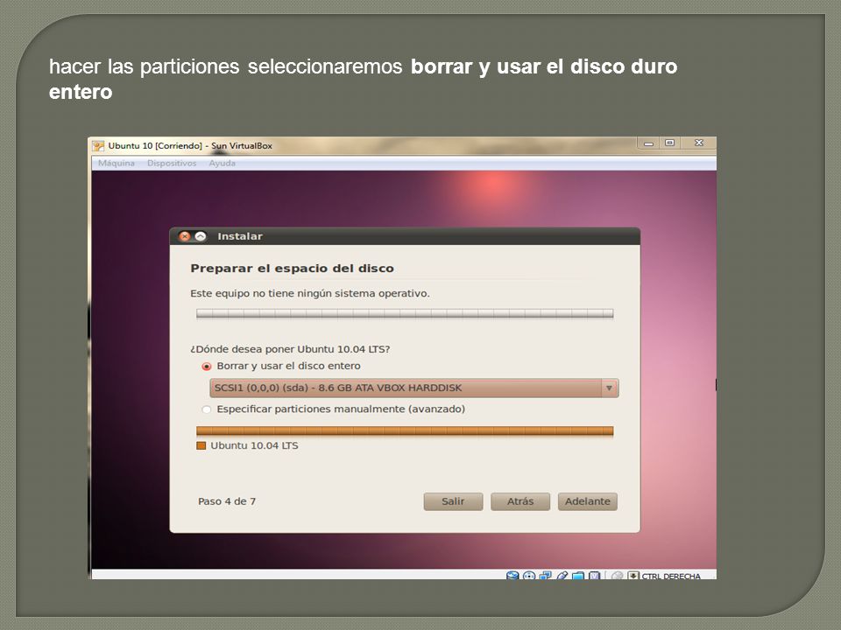Minimize the Sun VirtualBox window
The image size is (841, 630).
[649, 143]
